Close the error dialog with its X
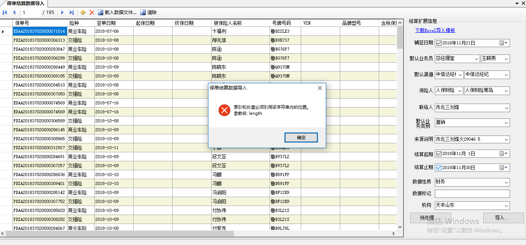 pyautogui.click(x=320, y=88)
